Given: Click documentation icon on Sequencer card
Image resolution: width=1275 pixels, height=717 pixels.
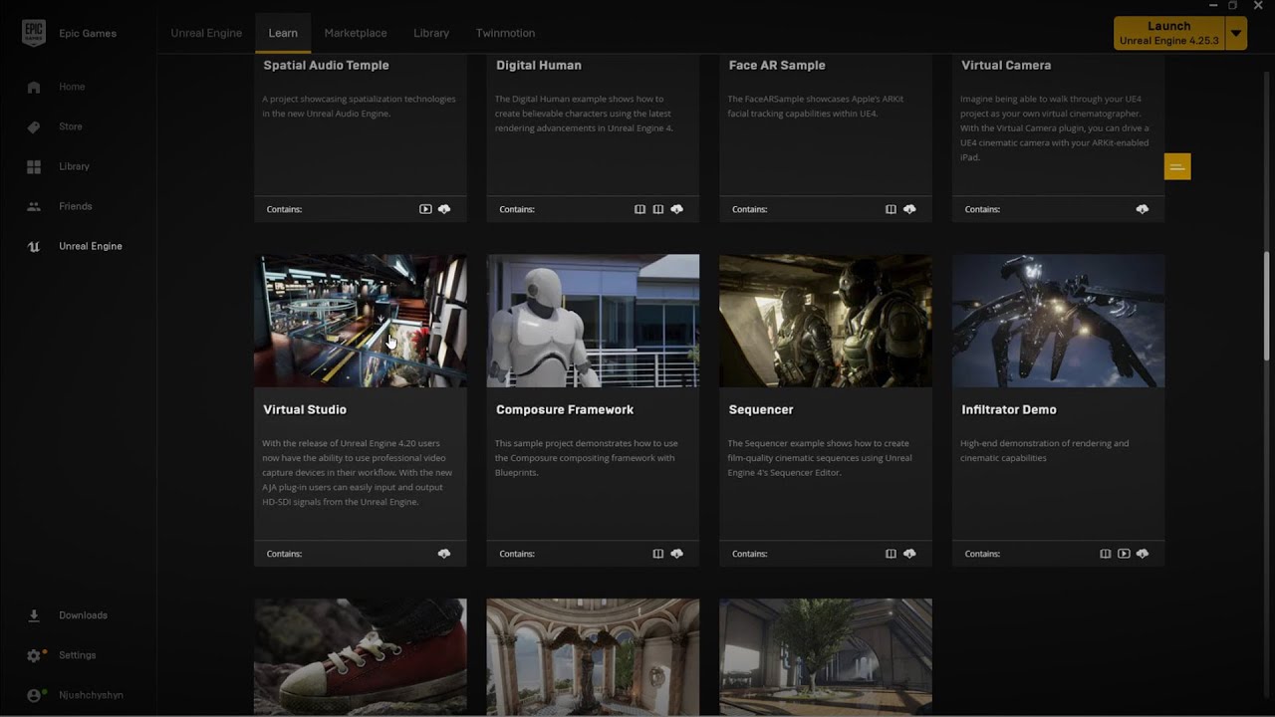Looking at the screenshot, I should pyautogui.click(x=892, y=554).
